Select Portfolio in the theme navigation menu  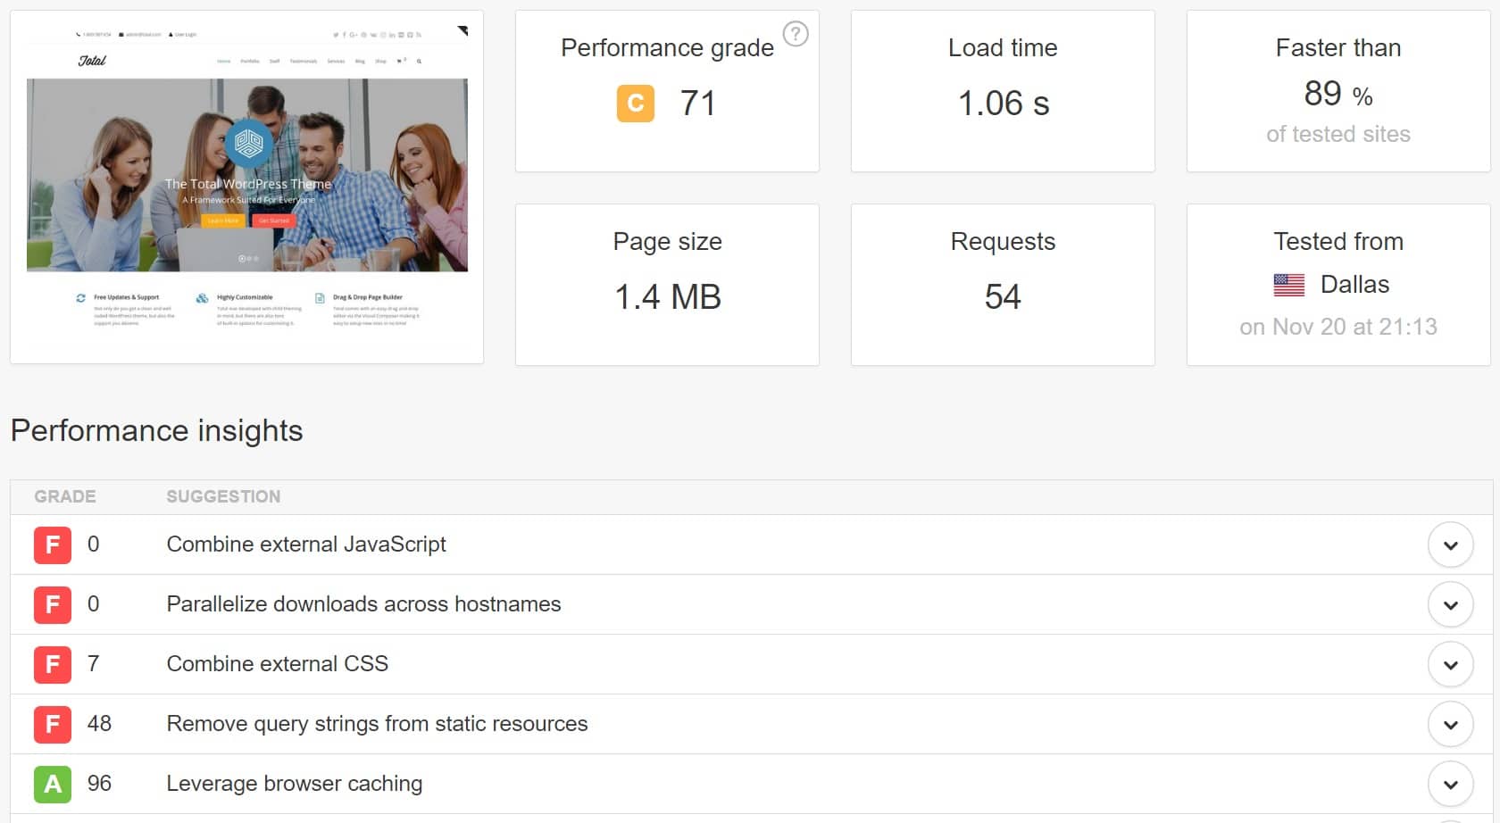tap(250, 62)
